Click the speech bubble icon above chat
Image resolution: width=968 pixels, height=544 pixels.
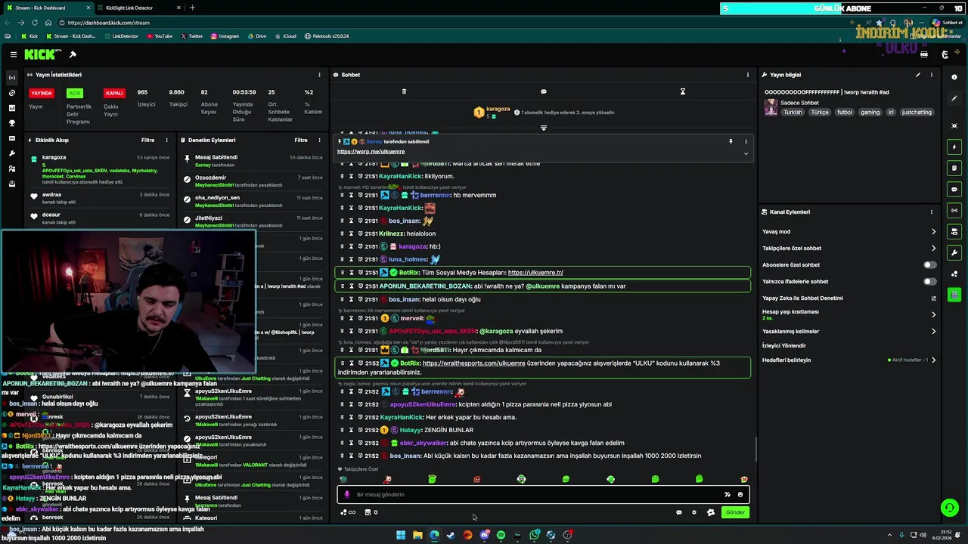coord(543,91)
